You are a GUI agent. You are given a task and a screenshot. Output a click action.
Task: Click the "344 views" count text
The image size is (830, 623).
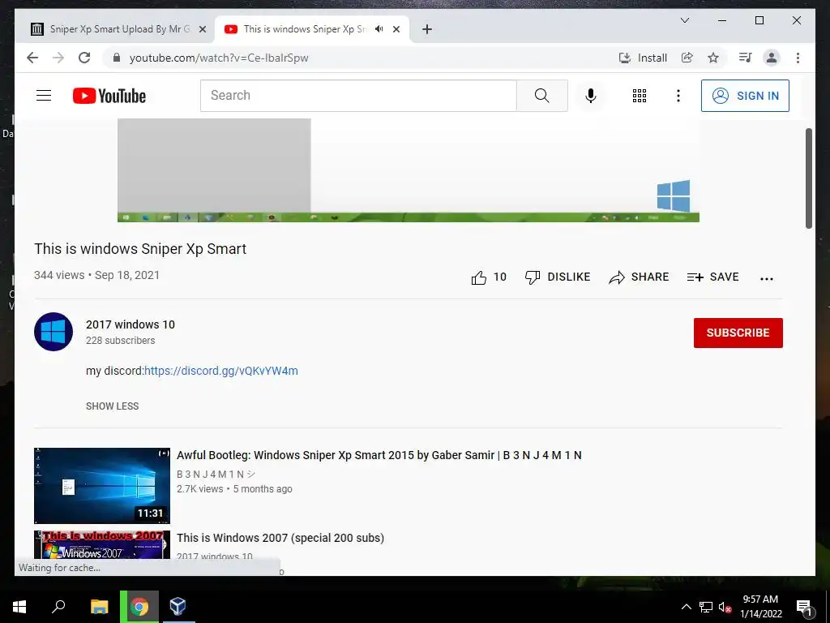[59, 275]
